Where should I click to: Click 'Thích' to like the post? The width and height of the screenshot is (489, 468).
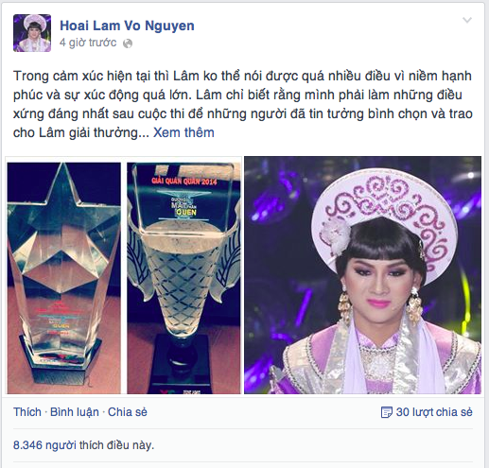tap(27, 412)
